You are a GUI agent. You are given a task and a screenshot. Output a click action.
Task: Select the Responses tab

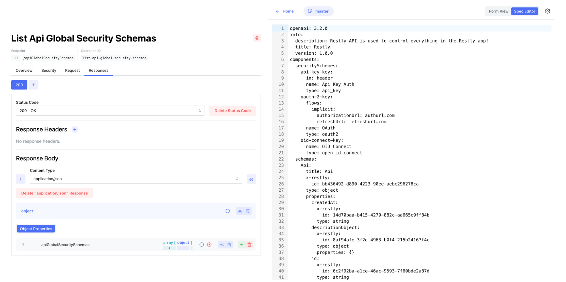point(98,70)
